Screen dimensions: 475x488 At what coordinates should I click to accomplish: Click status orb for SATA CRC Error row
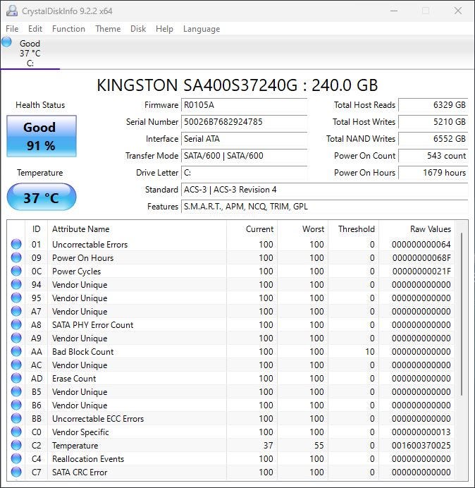16,472
